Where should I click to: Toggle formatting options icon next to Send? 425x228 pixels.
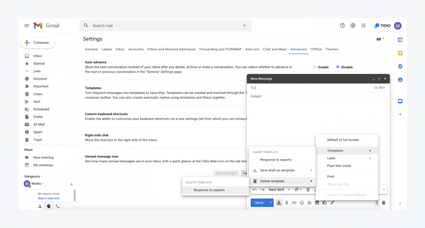tap(279, 203)
